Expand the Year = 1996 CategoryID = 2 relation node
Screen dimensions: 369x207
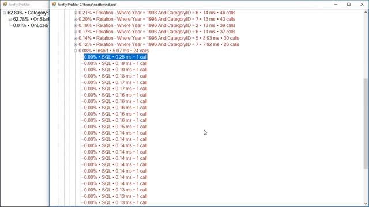(x=76, y=25)
